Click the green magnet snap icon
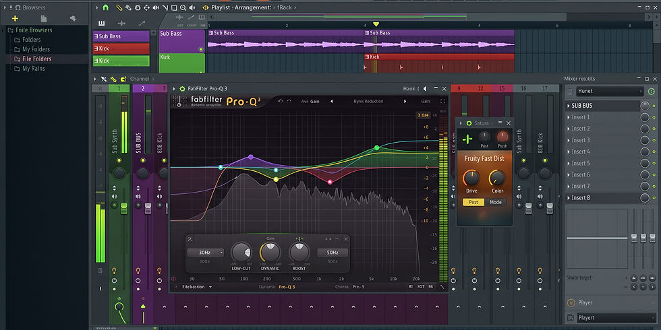 coord(105,7)
